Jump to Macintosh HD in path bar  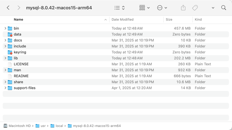(19, 126)
